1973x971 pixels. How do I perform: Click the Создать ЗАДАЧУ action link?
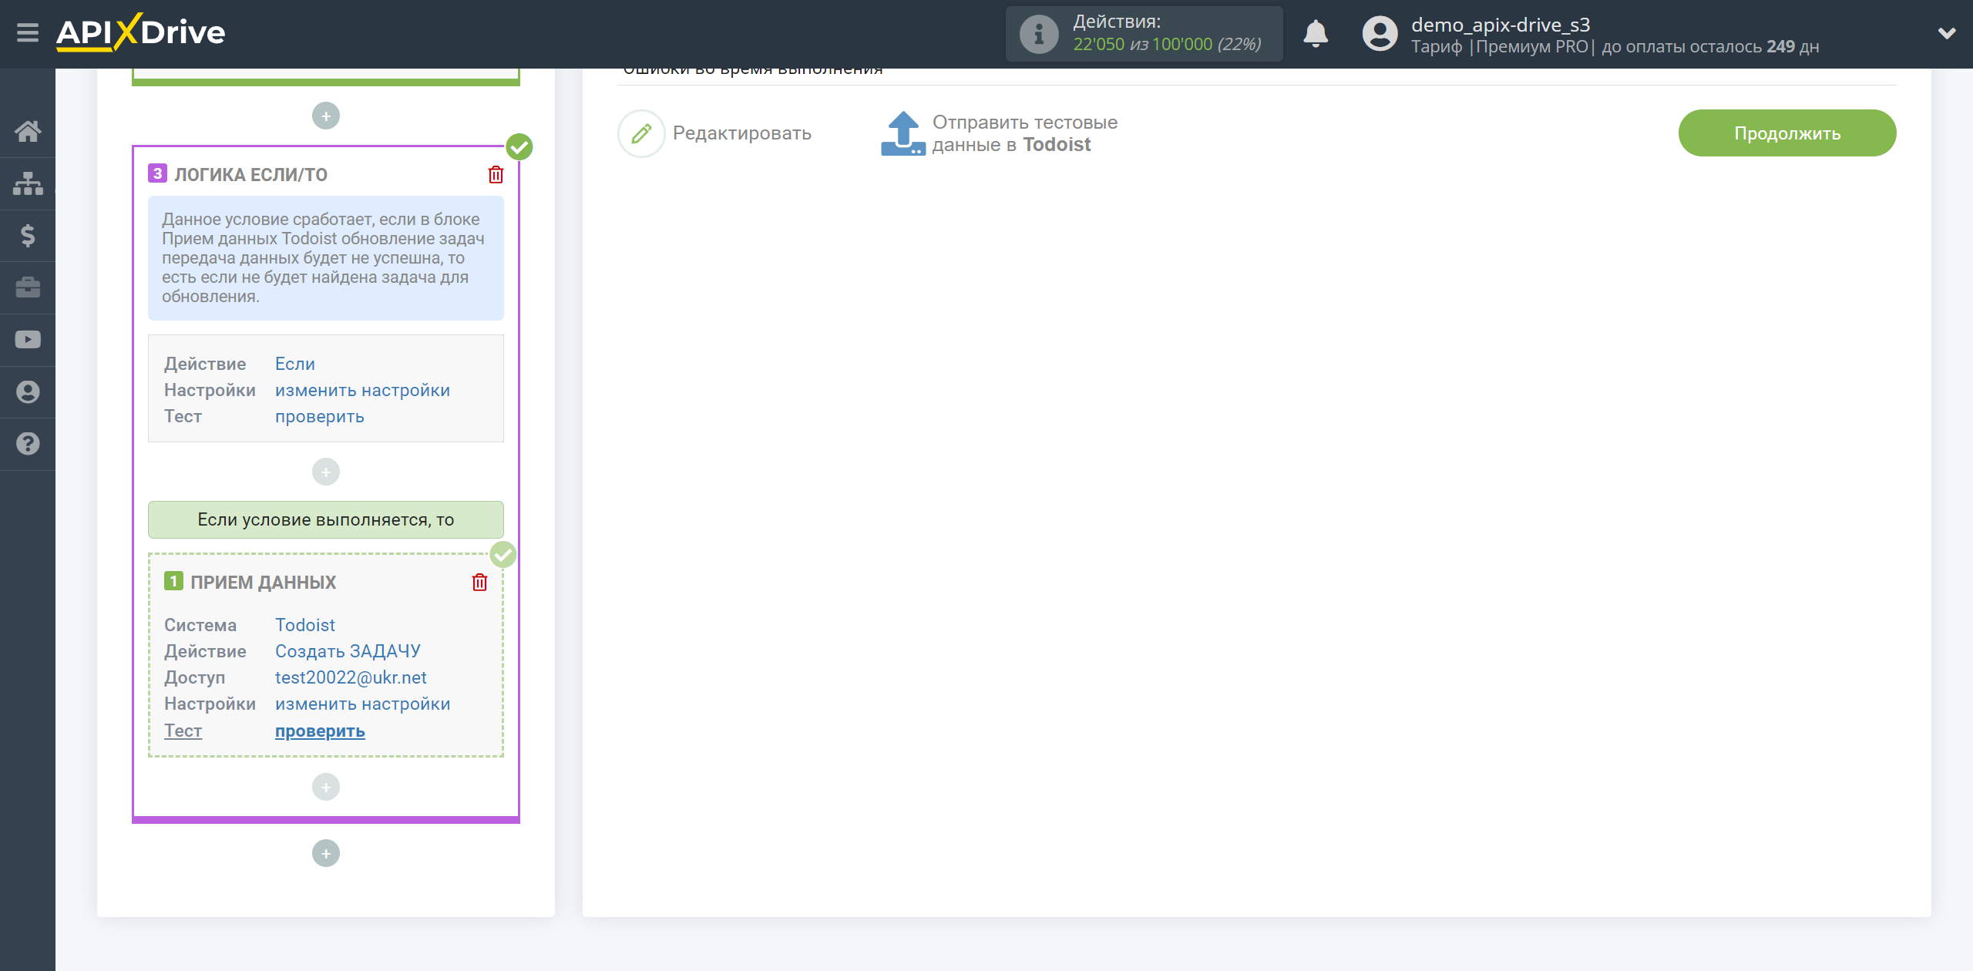pyautogui.click(x=348, y=651)
